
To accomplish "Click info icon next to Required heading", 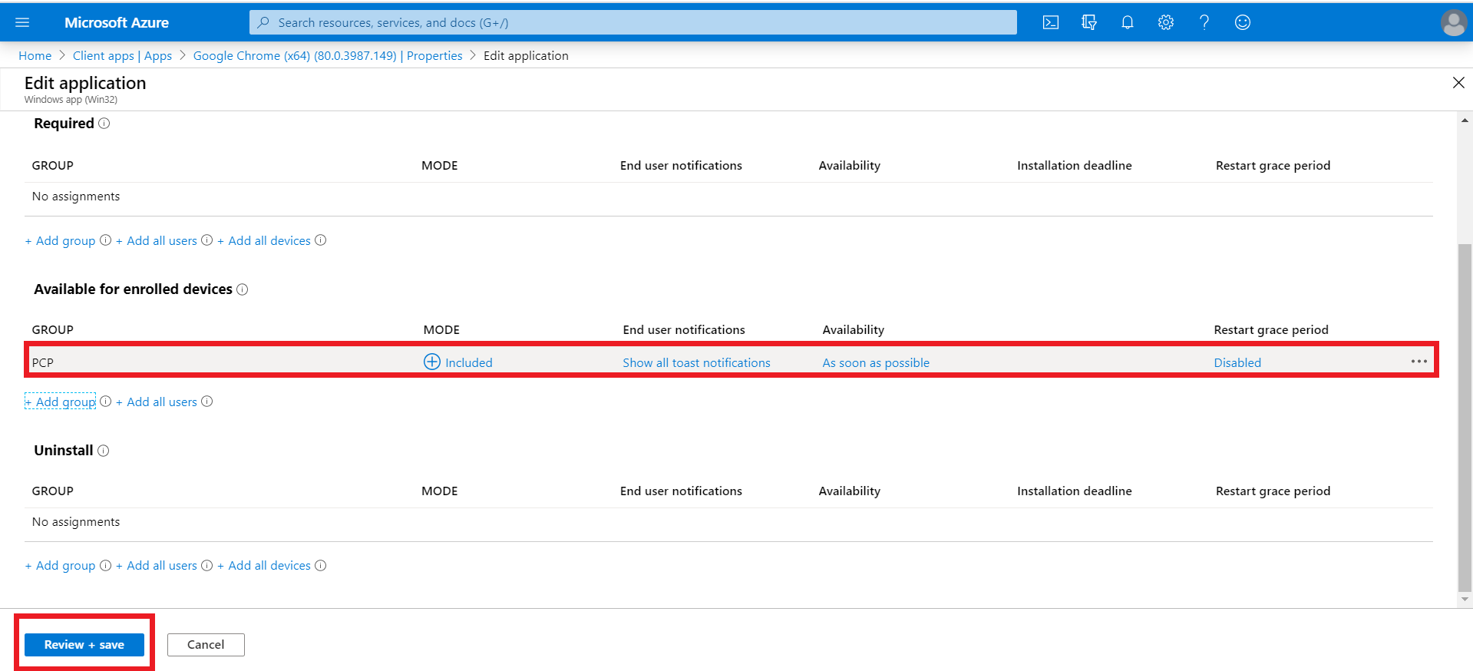I will point(104,124).
